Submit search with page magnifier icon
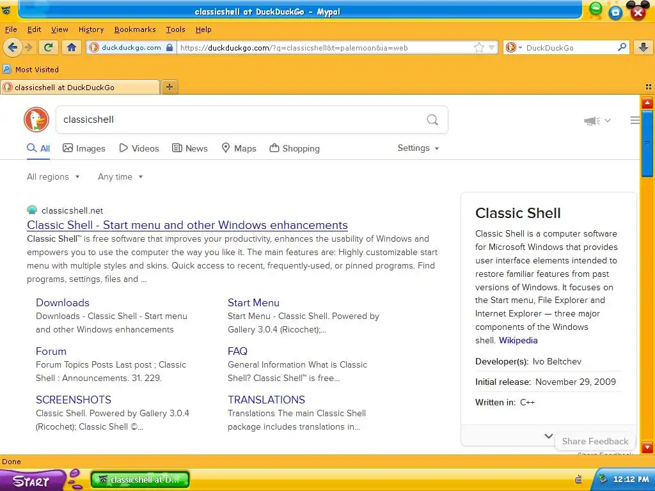Viewport: 655px width, 491px height. click(x=432, y=120)
